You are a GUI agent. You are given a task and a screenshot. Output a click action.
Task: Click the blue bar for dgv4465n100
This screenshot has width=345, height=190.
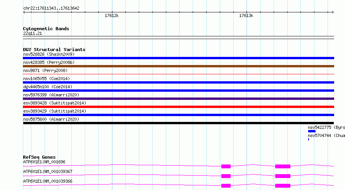(178, 91)
